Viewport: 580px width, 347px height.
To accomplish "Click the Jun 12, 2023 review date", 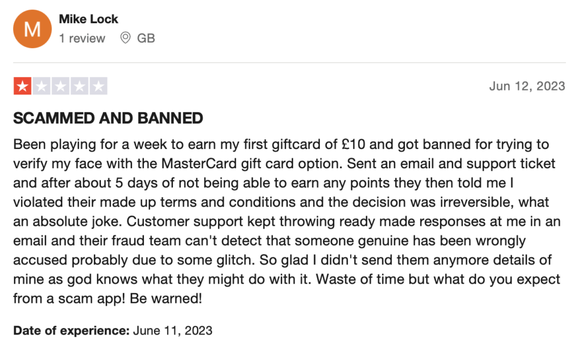I will 527,86.
